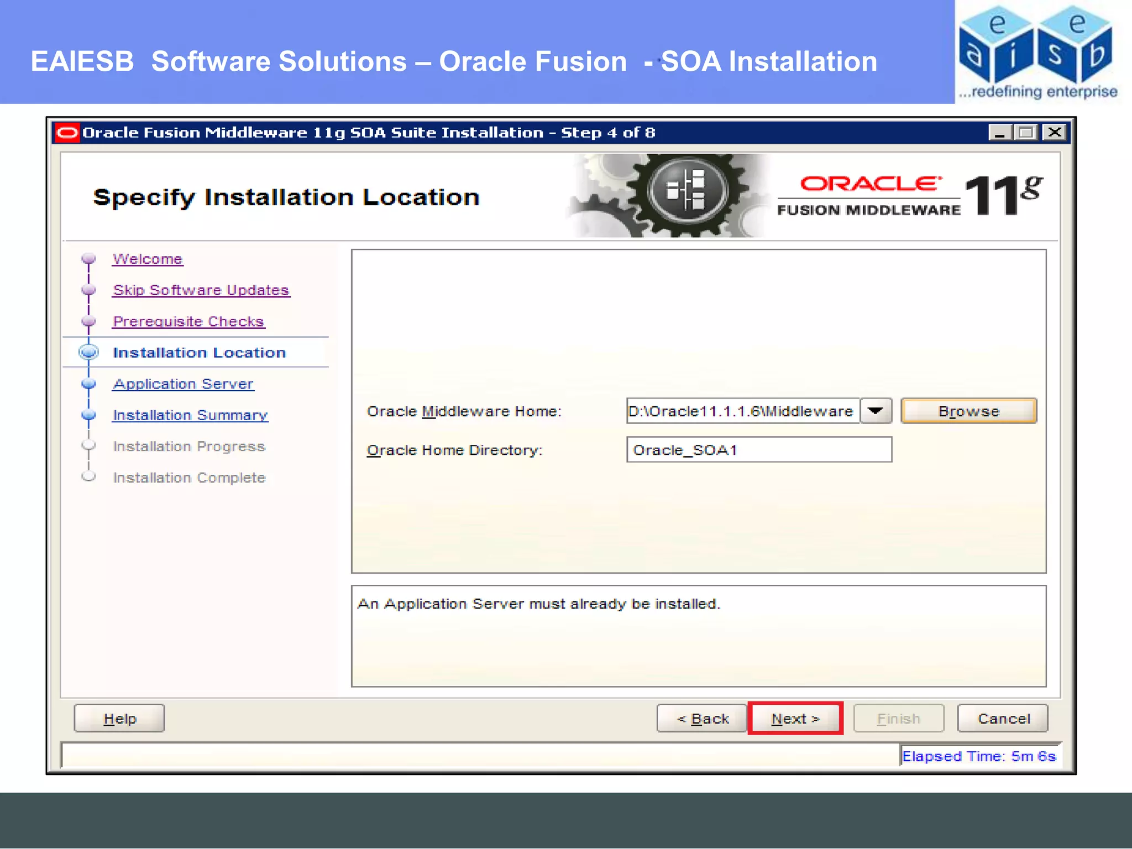Click the Oracle Middleware Home label
Screen dimensions: 1132x849
coord(464,411)
